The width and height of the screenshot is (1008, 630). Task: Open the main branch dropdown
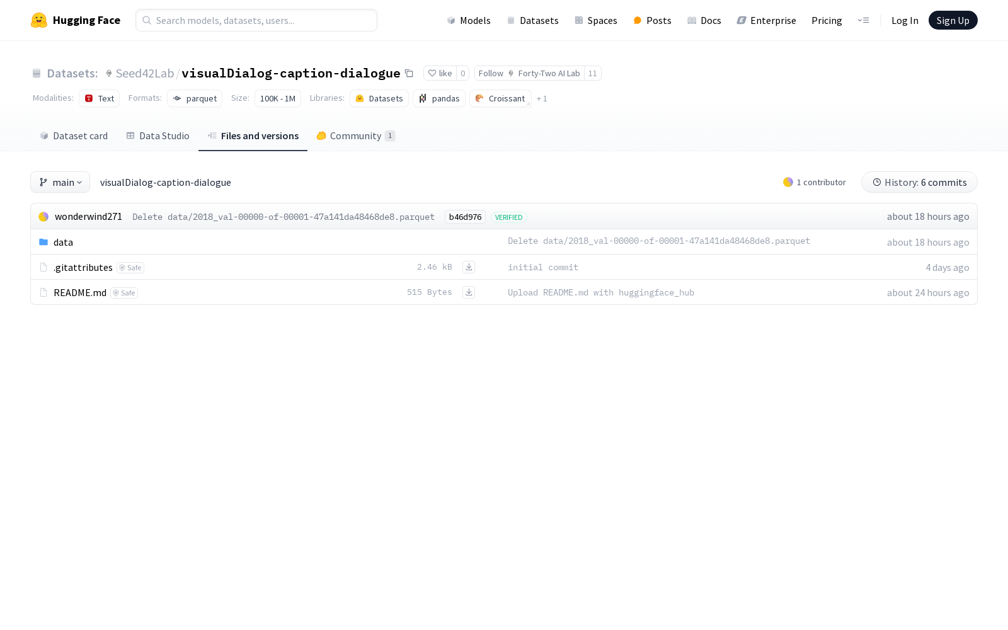coord(60,182)
